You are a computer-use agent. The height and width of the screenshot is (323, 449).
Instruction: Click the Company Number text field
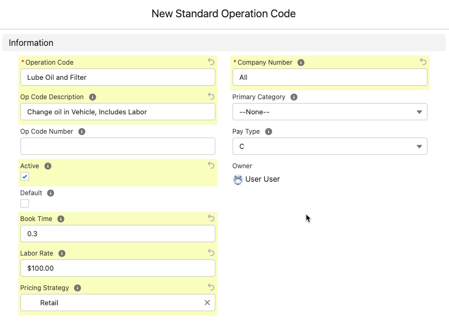tap(329, 77)
